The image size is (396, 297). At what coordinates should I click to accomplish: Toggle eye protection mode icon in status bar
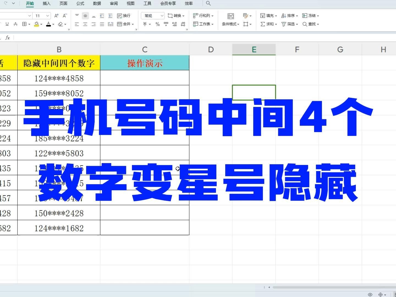370,295
